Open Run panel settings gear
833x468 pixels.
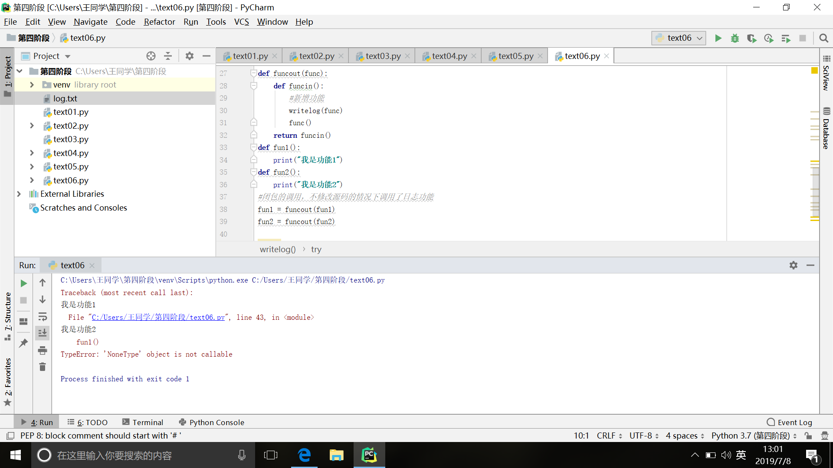tap(794, 265)
